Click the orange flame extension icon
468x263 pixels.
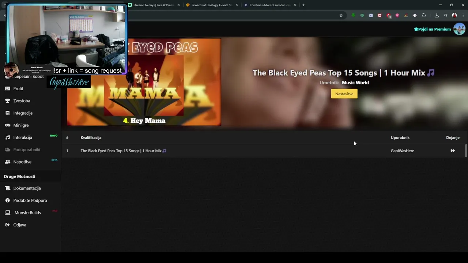pyautogui.click(x=406, y=15)
